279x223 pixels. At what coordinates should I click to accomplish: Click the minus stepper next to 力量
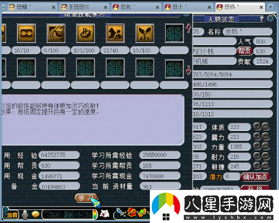click(x=266, y=146)
